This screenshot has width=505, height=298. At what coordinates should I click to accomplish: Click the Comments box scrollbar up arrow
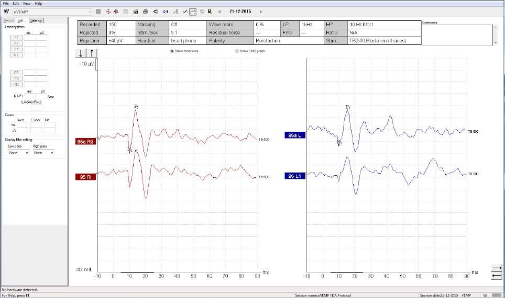click(496, 27)
